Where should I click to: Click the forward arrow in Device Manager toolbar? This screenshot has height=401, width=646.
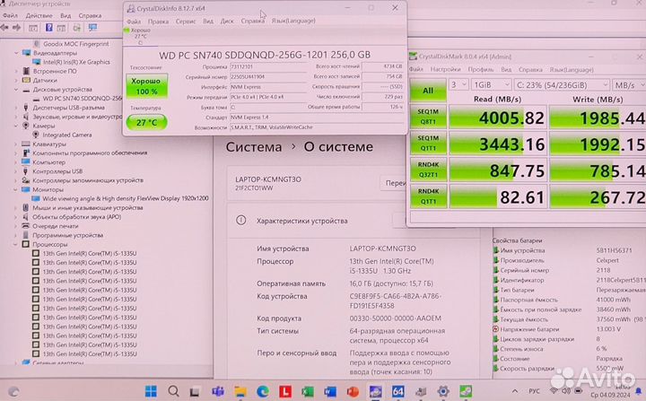coord(16,28)
